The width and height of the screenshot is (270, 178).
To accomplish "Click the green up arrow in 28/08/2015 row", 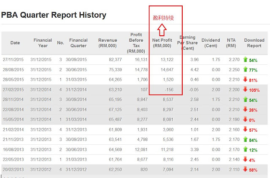I will click(x=245, y=69).
